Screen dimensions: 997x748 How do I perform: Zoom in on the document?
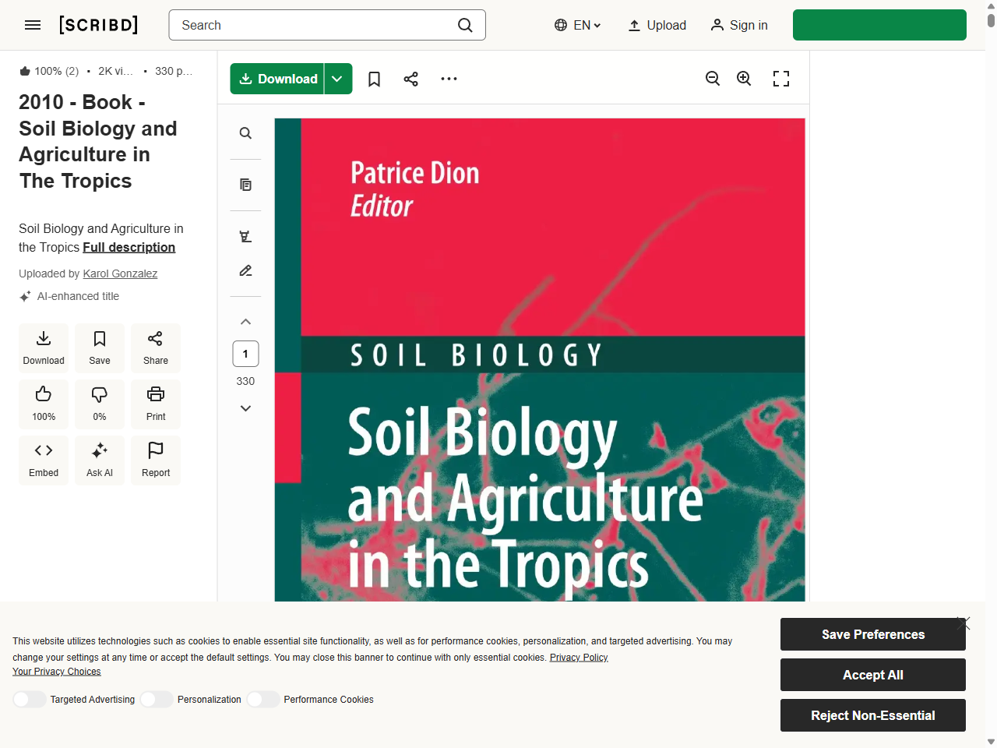744,78
